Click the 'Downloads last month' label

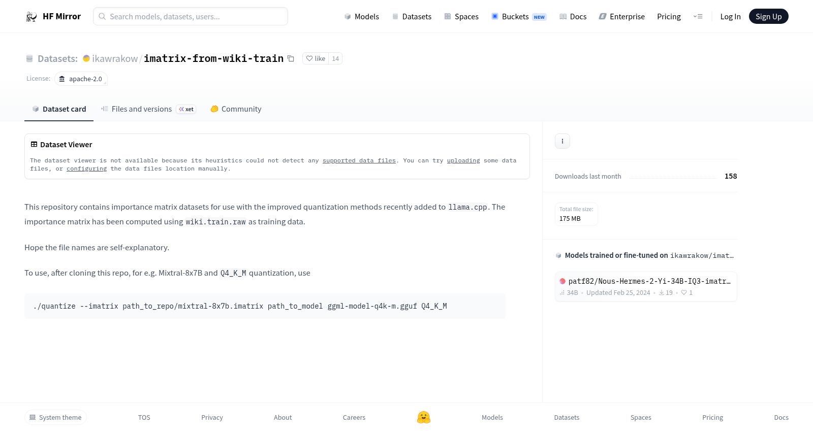tap(588, 177)
